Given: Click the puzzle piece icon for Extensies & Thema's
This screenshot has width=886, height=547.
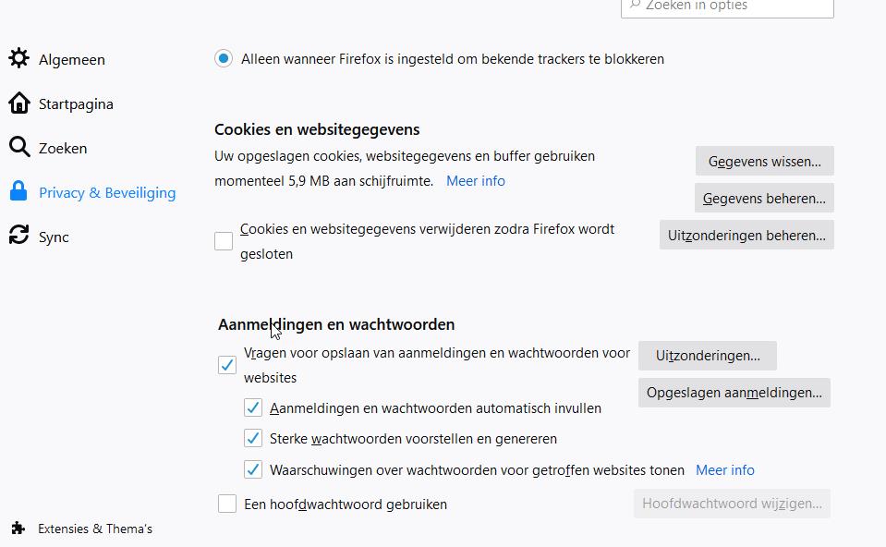Looking at the screenshot, I should tap(19, 528).
